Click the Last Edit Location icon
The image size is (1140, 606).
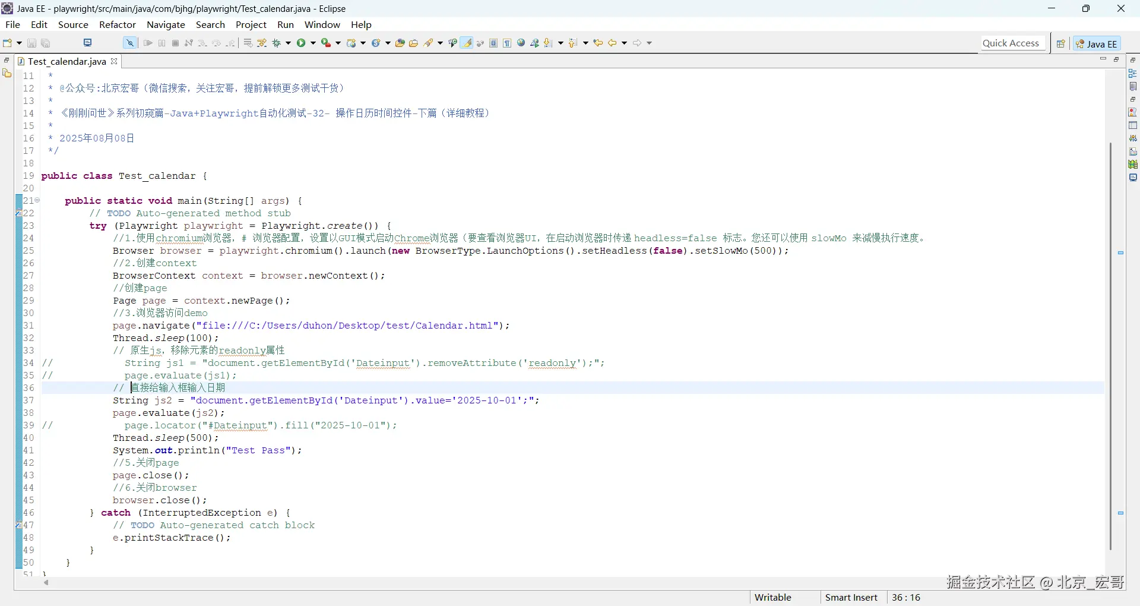[598, 43]
